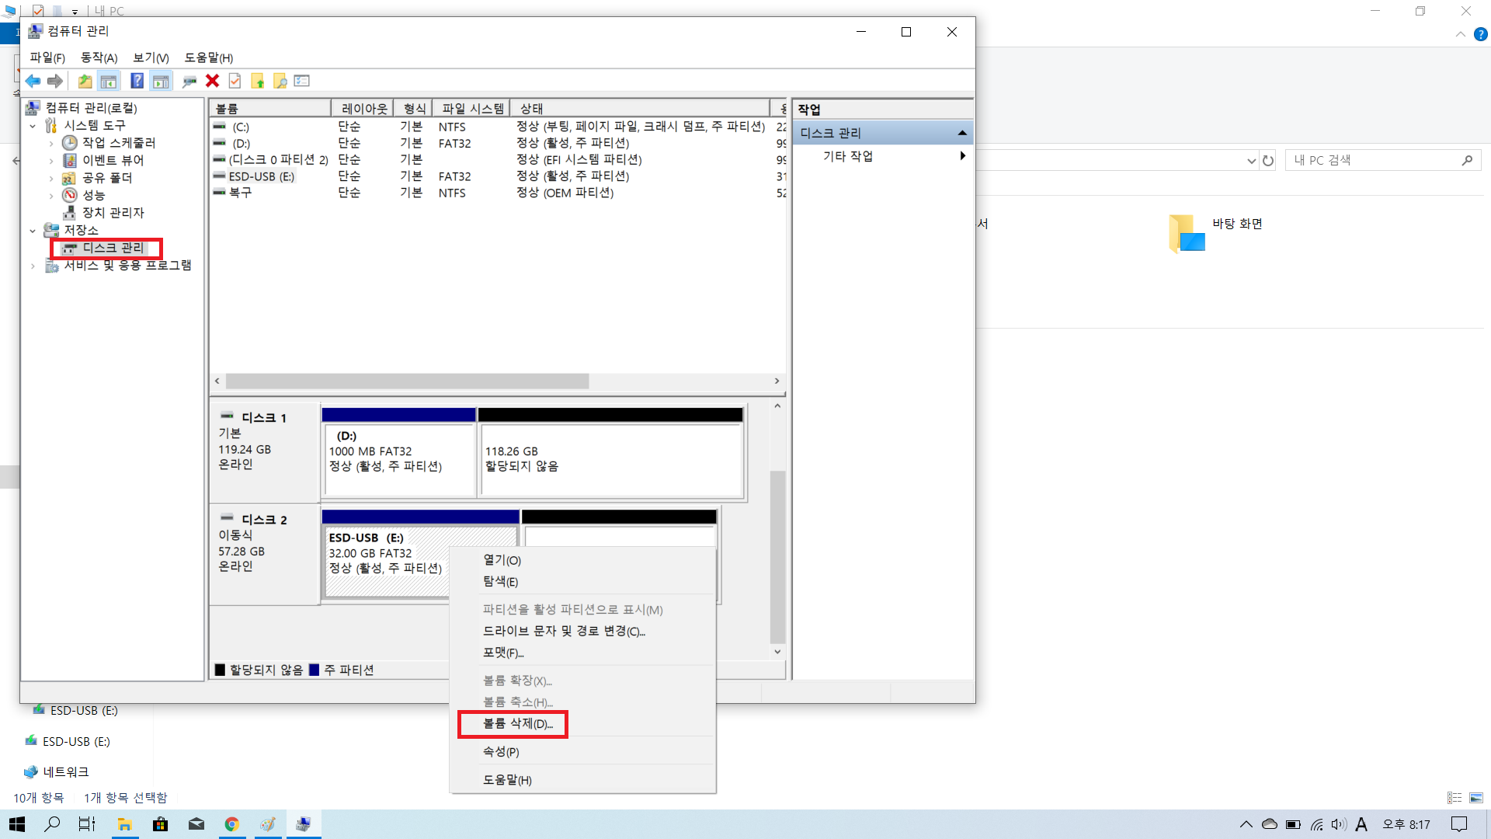
Task: Click the folder with magnifier toolbar icon
Action: [280, 81]
